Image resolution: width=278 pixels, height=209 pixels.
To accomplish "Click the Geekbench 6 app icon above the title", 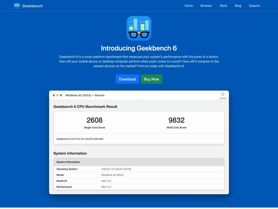I will [139, 28].
